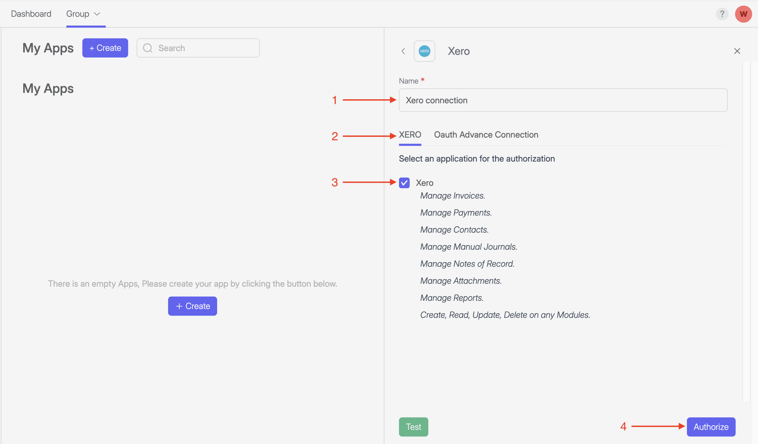Click the Xero logo icon
The width and height of the screenshot is (758, 444).
pos(424,51)
